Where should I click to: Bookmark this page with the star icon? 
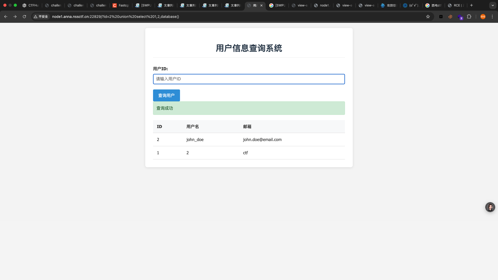click(428, 17)
